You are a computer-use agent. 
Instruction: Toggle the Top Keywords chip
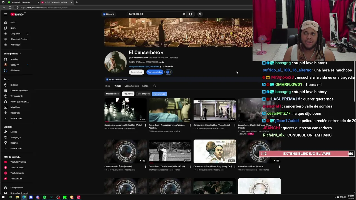pyautogui.click(x=159, y=94)
